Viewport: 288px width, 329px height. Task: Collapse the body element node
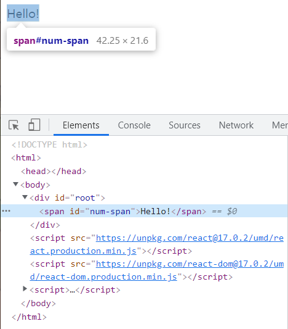click(15, 184)
